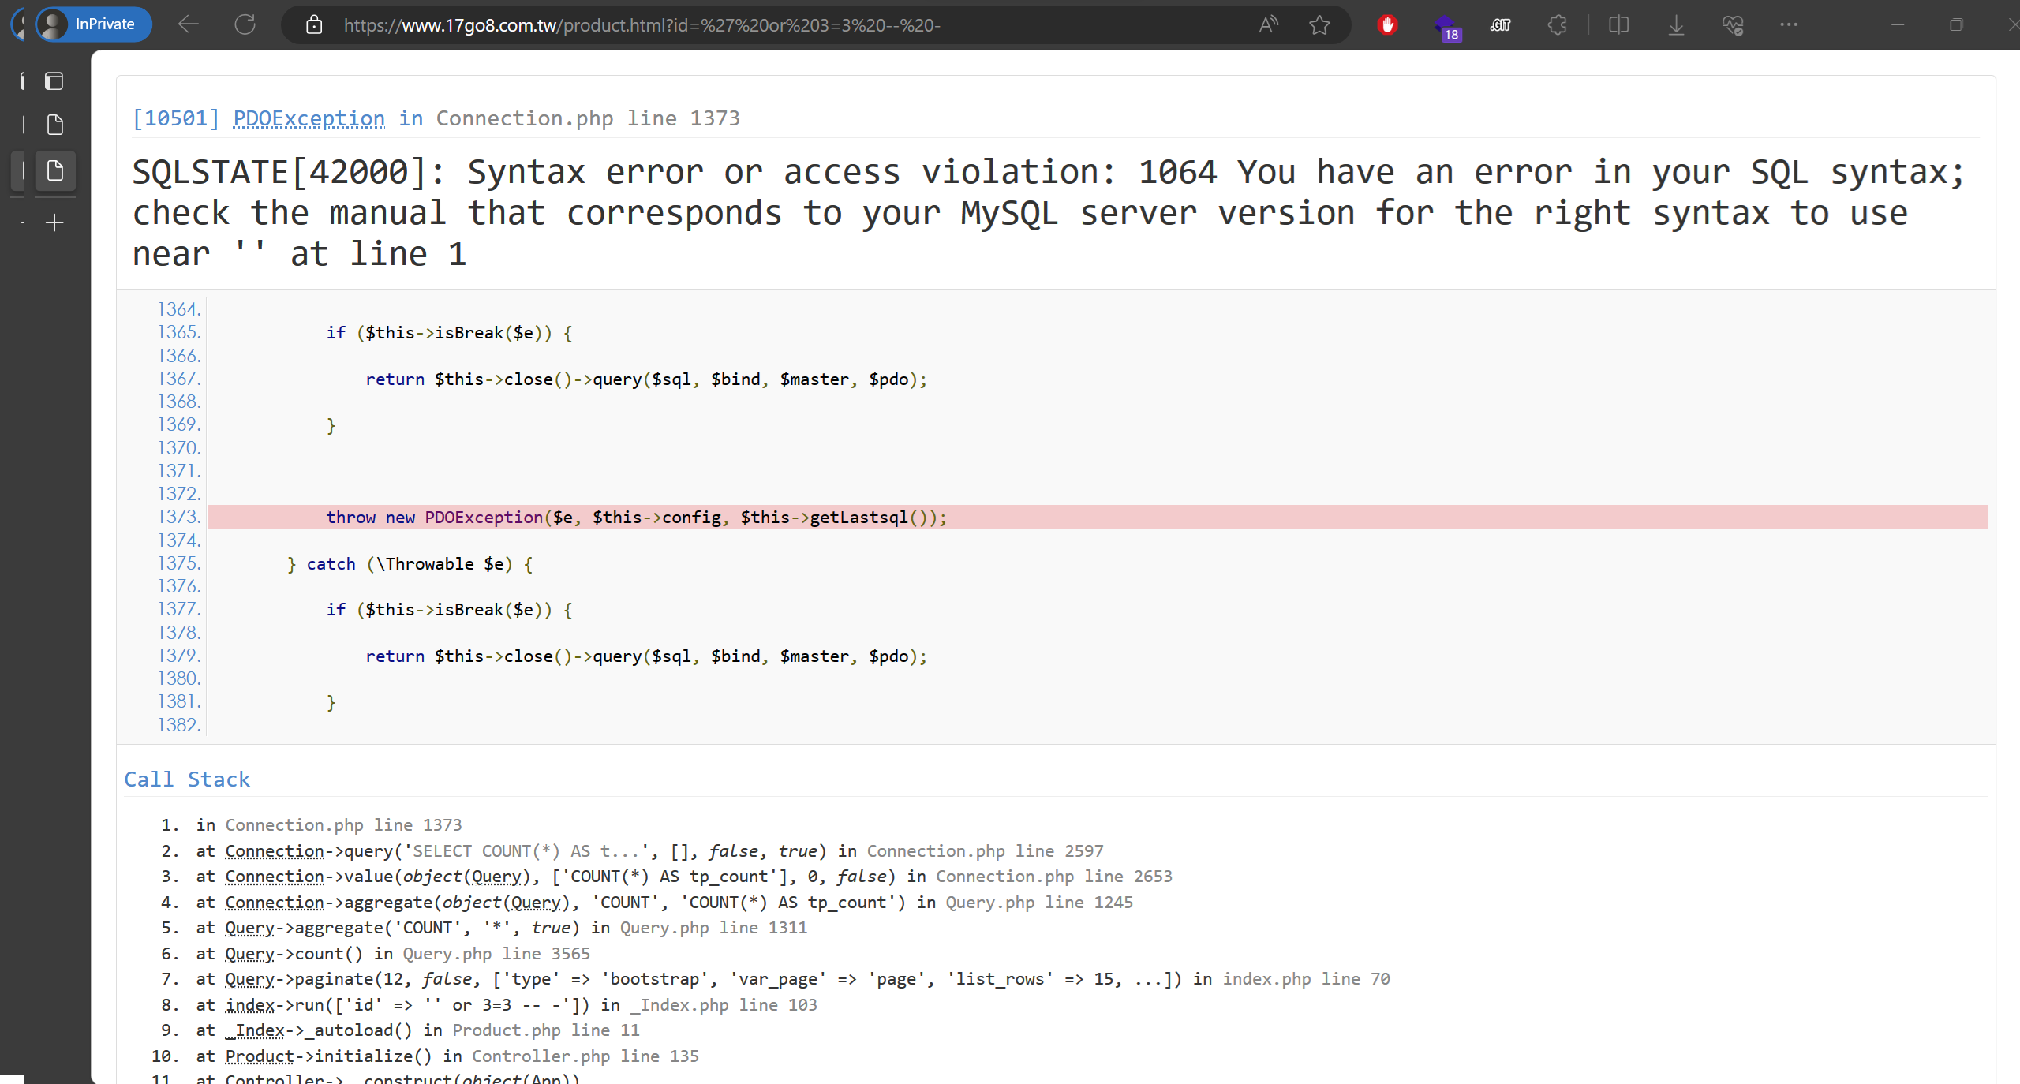Click 'Connection.php line 1373' in header
The image size is (2020, 1084).
588,118
